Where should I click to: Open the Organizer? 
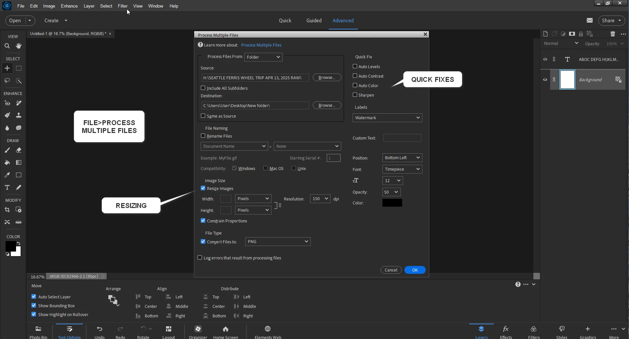click(198, 332)
